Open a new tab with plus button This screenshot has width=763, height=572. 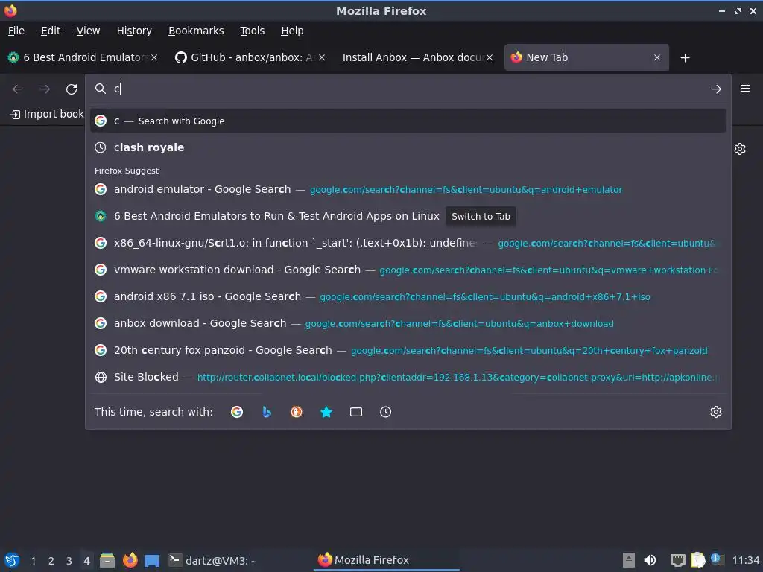[x=686, y=58]
